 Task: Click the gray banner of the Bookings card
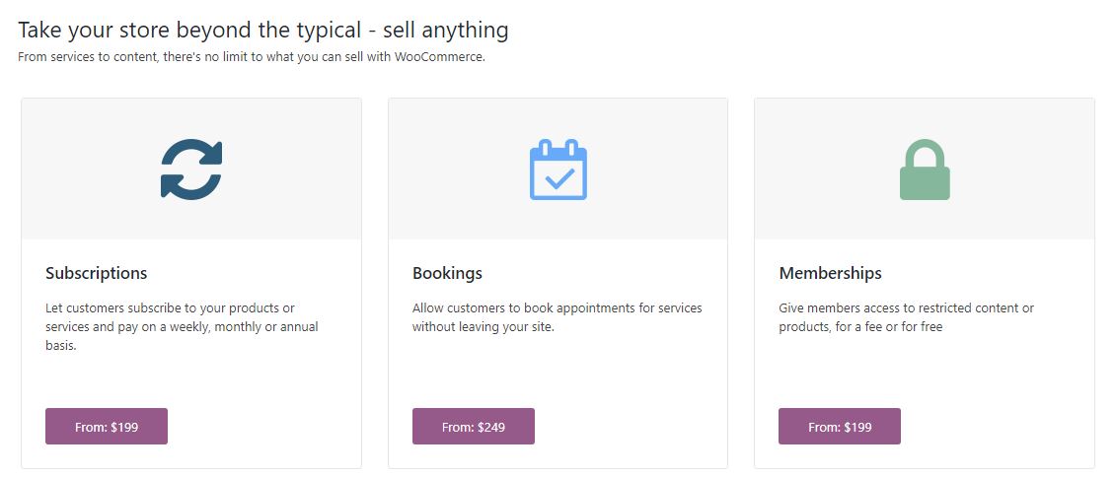[x=558, y=170]
